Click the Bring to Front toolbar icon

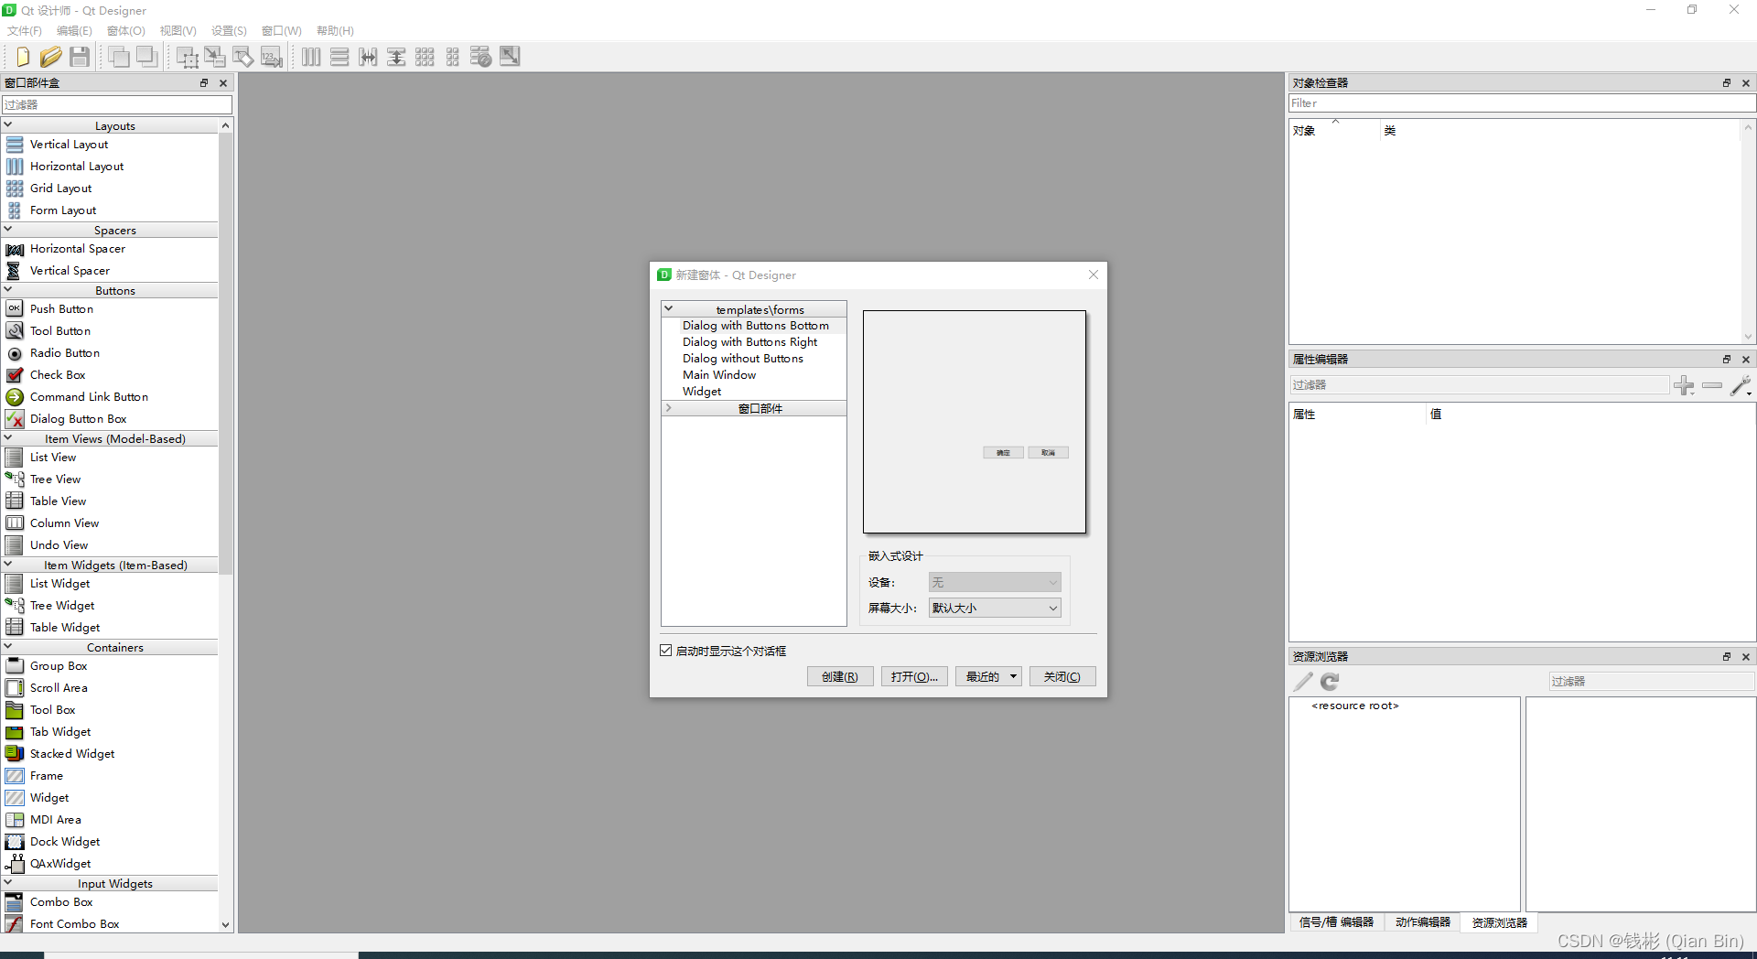tap(146, 57)
